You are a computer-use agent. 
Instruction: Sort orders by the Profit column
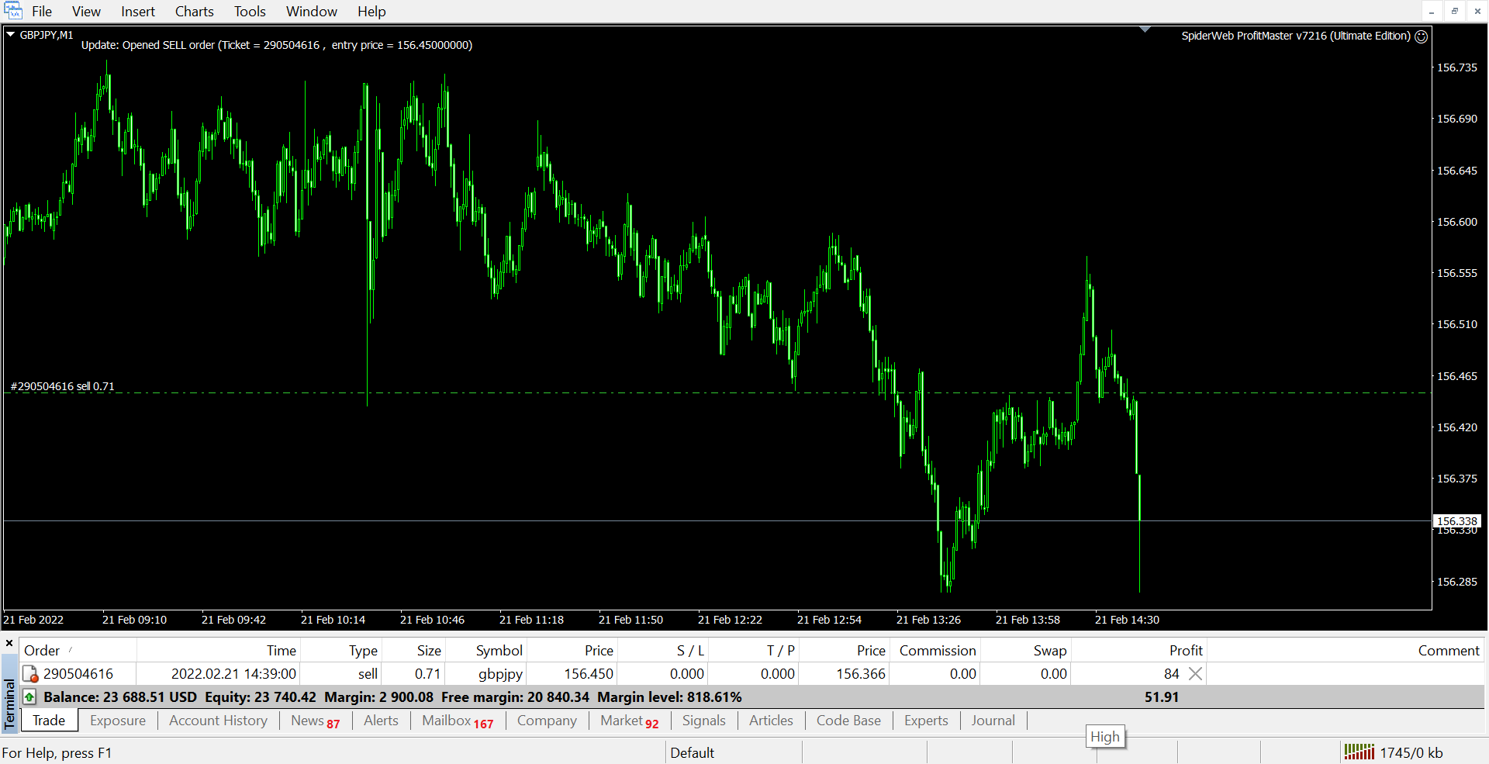(x=1185, y=651)
